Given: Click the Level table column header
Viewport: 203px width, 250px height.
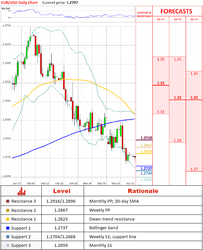Looking at the screenshot, I should [x=62, y=191].
